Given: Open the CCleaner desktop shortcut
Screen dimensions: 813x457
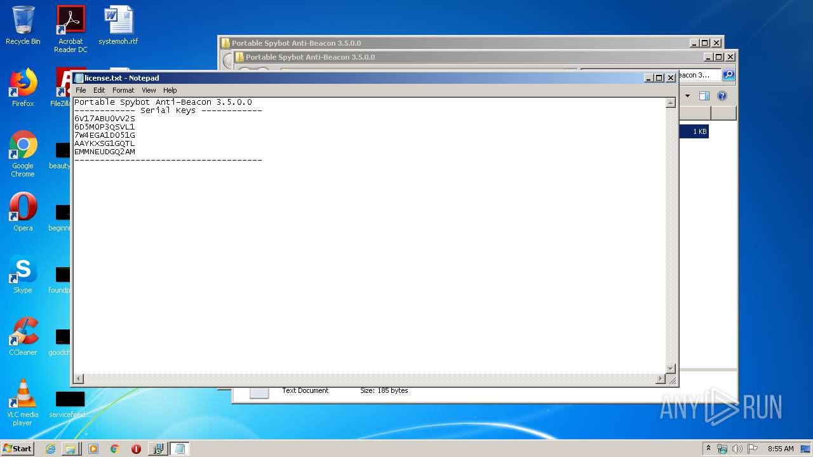Looking at the screenshot, I should tap(23, 336).
